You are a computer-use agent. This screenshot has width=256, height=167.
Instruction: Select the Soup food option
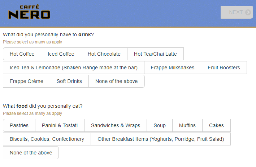(160, 125)
